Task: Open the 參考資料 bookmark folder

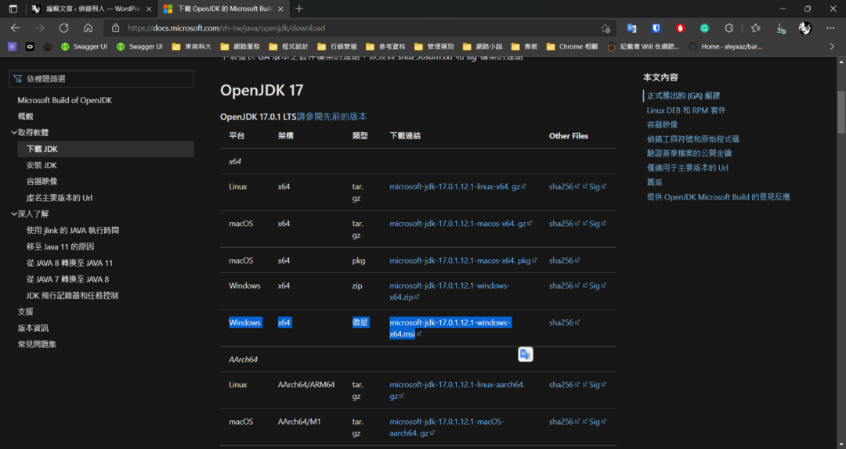Action: point(385,47)
